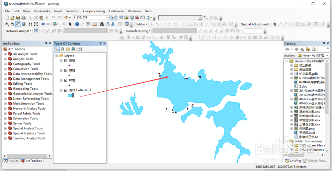Open the Bookmarks menu
332x171 pixels.
tap(42, 11)
